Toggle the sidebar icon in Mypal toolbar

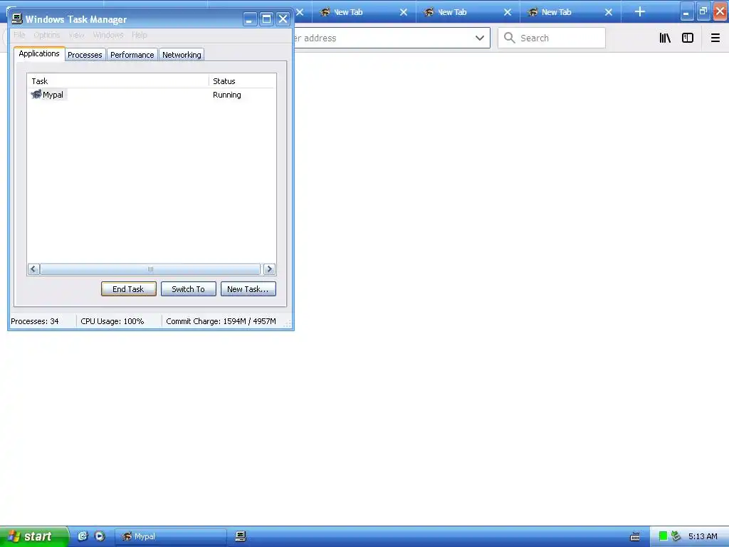[688, 38]
